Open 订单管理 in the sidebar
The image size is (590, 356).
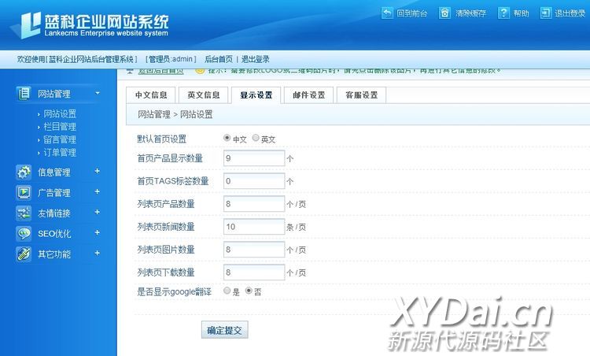tap(60, 152)
